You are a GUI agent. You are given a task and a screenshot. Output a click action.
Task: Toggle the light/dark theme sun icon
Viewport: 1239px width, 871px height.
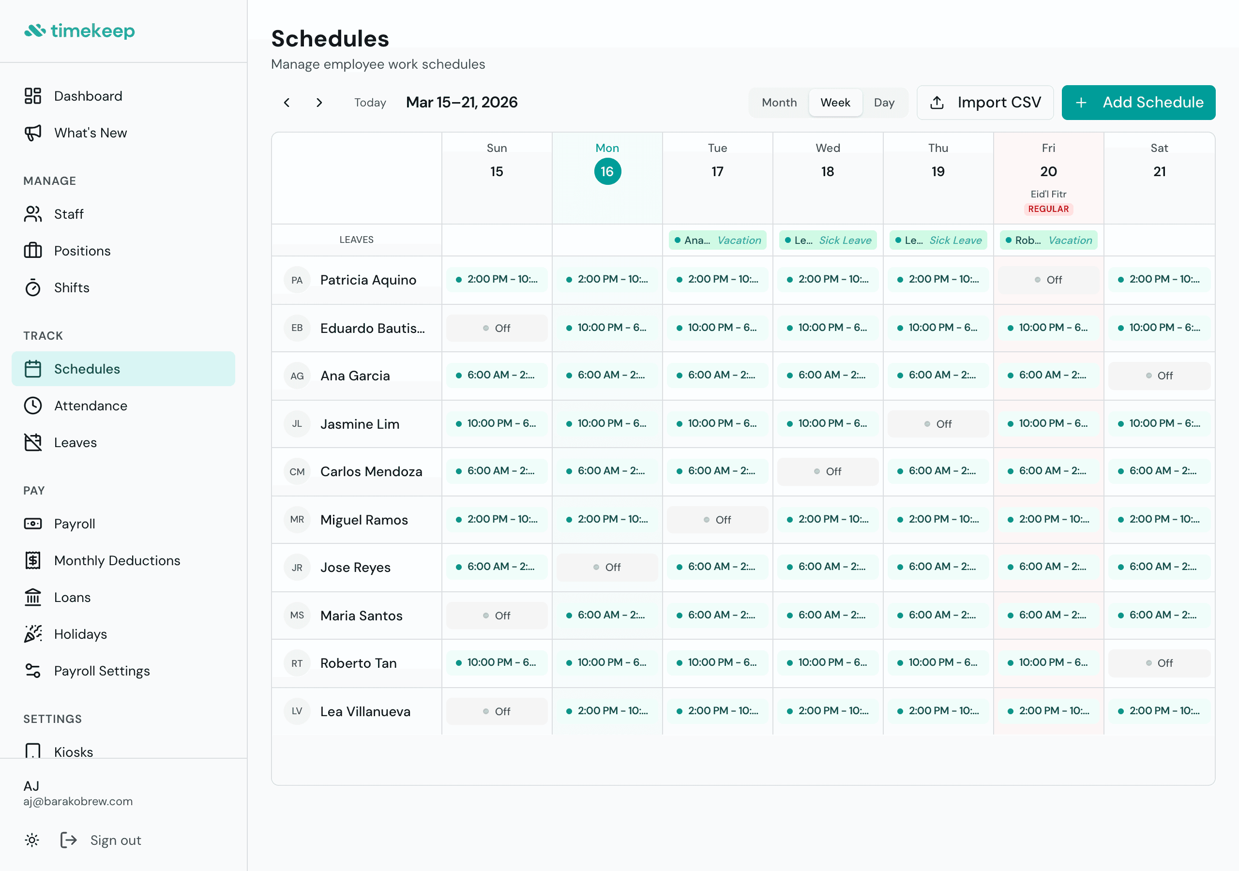coord(32,840)
